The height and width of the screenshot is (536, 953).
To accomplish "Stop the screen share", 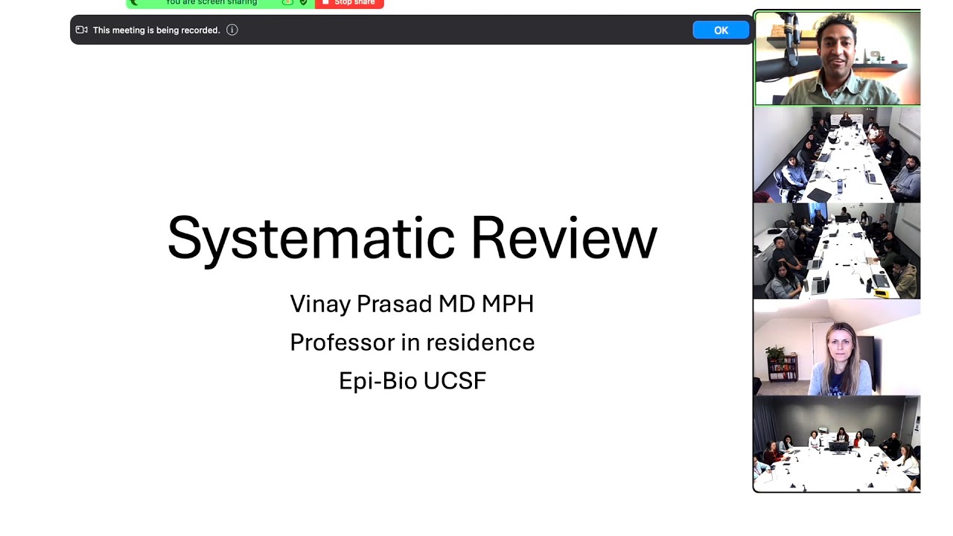I will click(x=349, y=3).
